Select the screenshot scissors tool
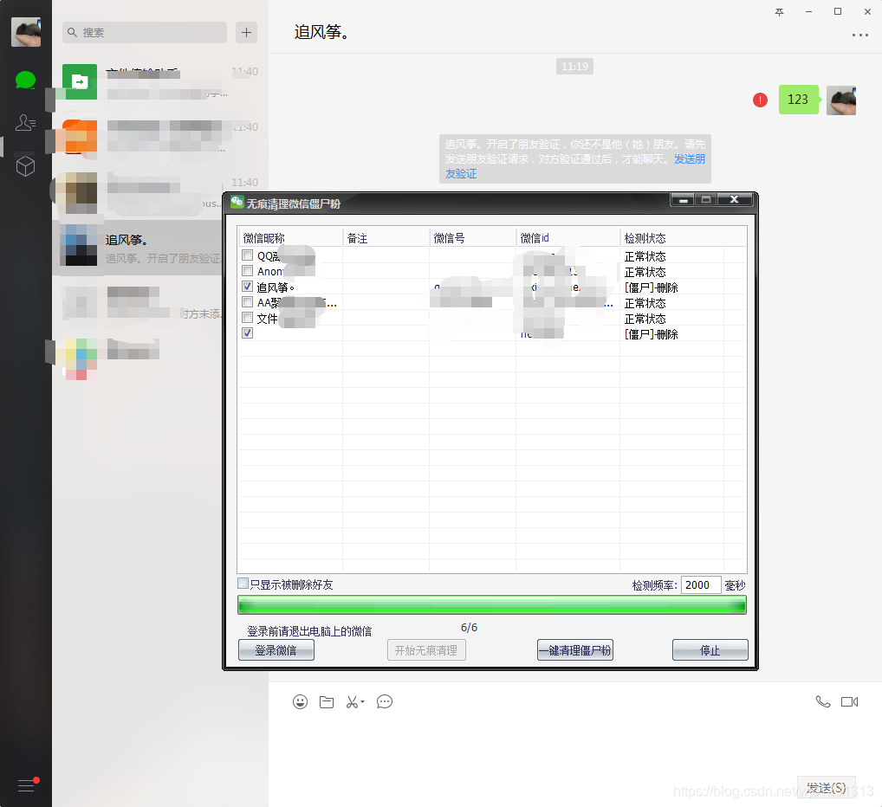The height and width of the screenshot is (807, 882). pos(352,702)
